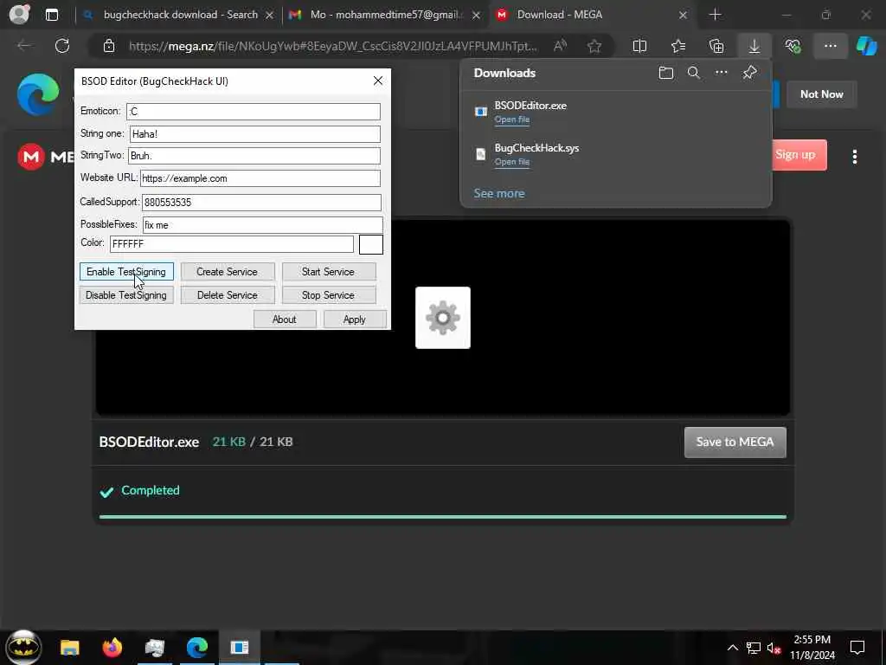Click the Color hex value field
The width and height of the screenshot is (886, 665).
pos(232,243)
